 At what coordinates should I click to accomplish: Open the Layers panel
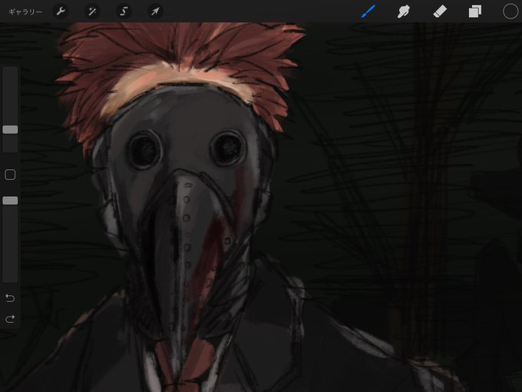click(x=474, y=12)
